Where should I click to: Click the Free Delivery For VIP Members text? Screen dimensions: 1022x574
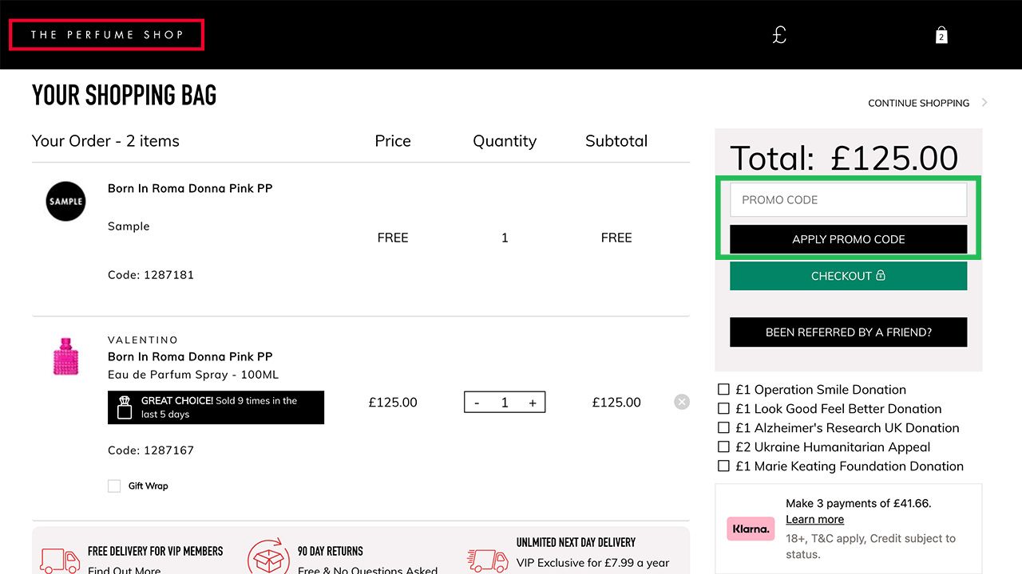coord(156,551)
